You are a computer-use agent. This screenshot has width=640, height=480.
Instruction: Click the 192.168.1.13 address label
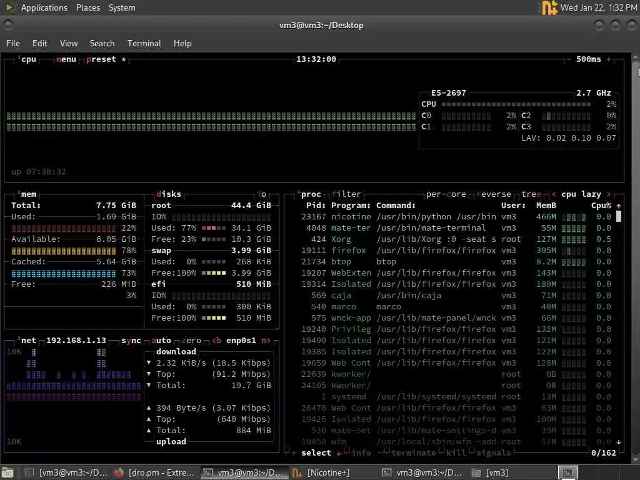[76, 341]
